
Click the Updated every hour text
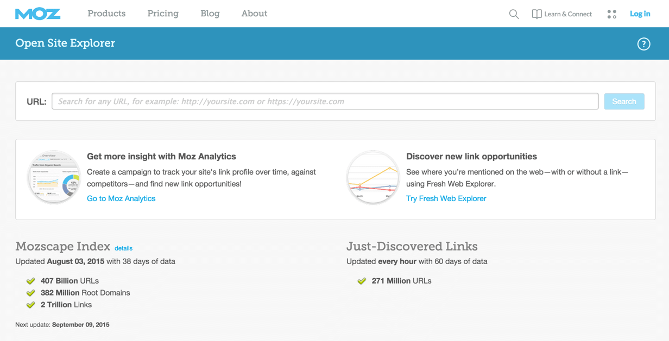pos(416,261)
